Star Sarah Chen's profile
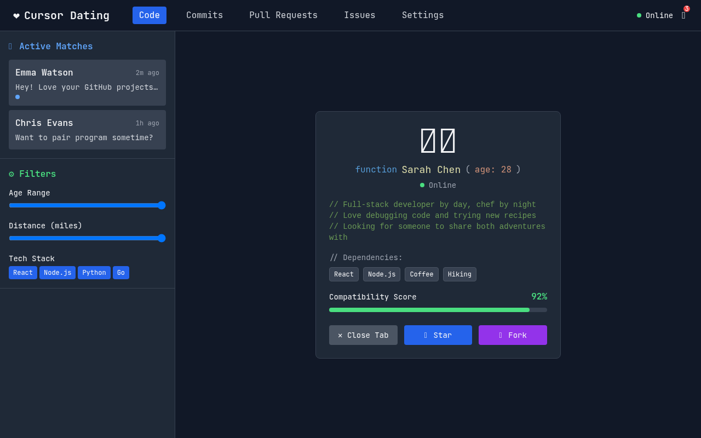The width and height of the screenshot is (701, 438). tap(438, 335)
